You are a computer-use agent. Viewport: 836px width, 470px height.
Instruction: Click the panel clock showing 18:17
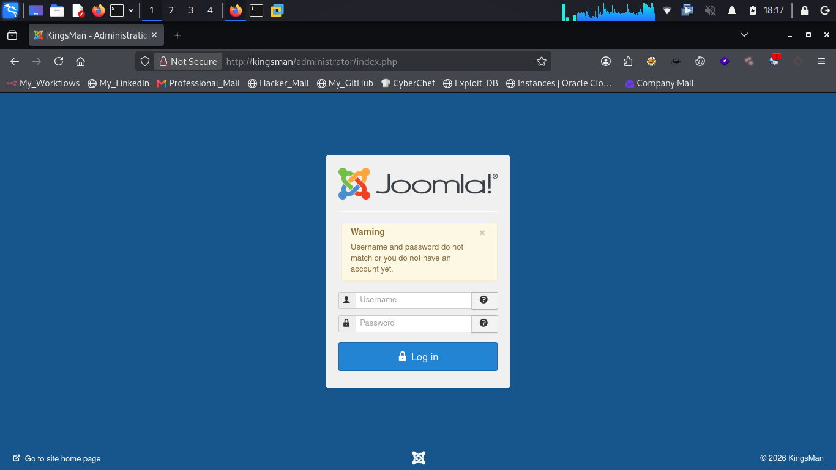pyautogui.click(x=774, y=10)
